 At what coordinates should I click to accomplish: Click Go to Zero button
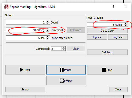coord(107,31)
